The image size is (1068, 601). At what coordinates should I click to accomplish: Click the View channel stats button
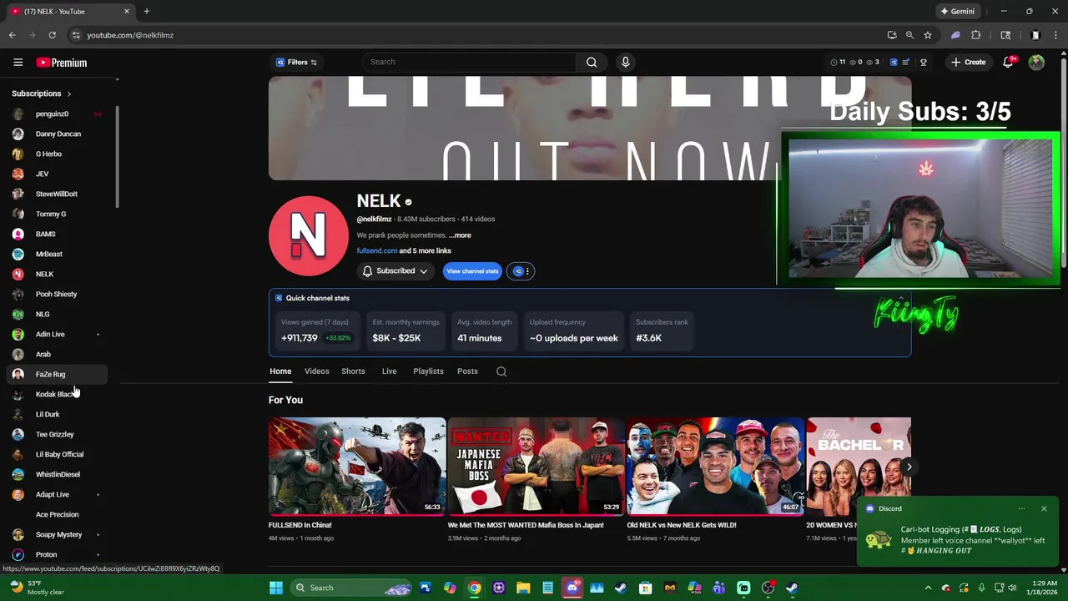click(x=472, y=271)
